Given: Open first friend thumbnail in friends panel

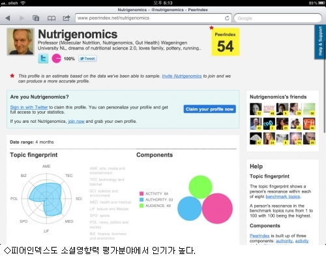Looking at the screenshot, I should (x=256, y=109).
